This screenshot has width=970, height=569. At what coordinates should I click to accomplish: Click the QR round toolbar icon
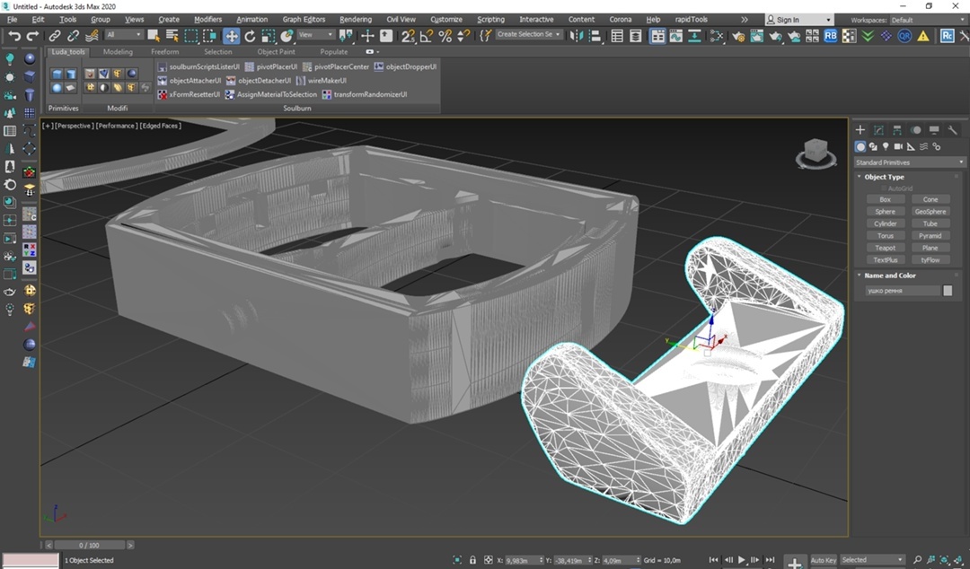pos(904,36)
